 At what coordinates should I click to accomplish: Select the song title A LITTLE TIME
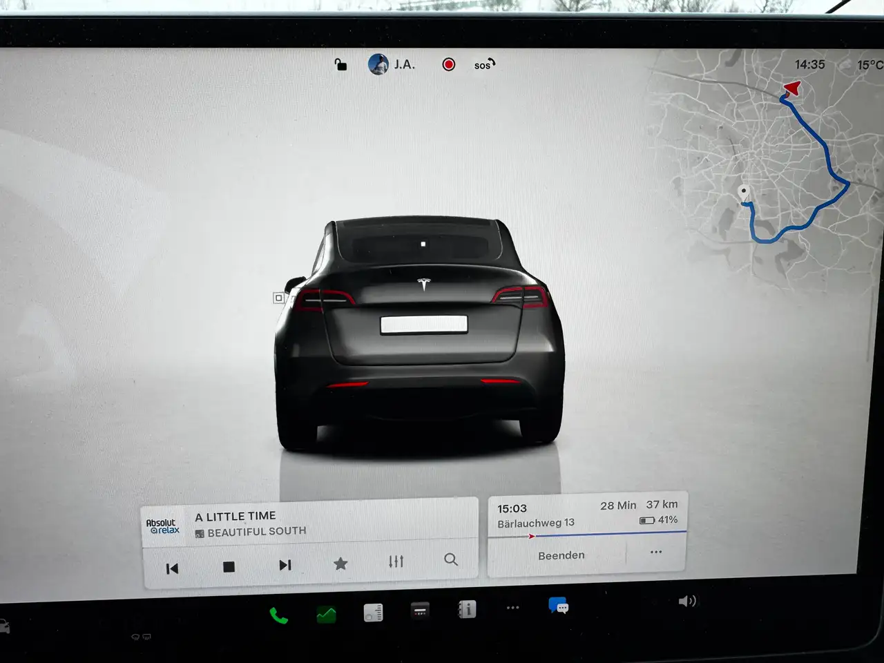pos(236,516)
